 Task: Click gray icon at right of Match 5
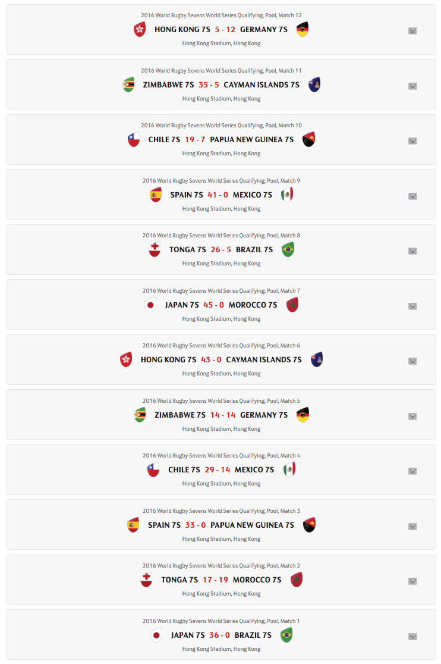(x=412, y=416)
